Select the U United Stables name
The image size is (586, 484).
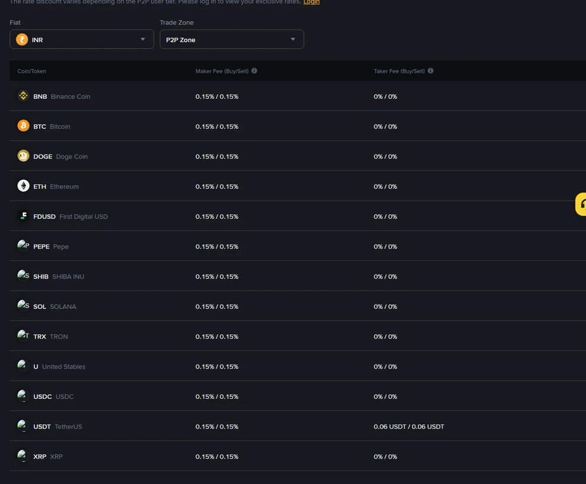coord(59,366)
